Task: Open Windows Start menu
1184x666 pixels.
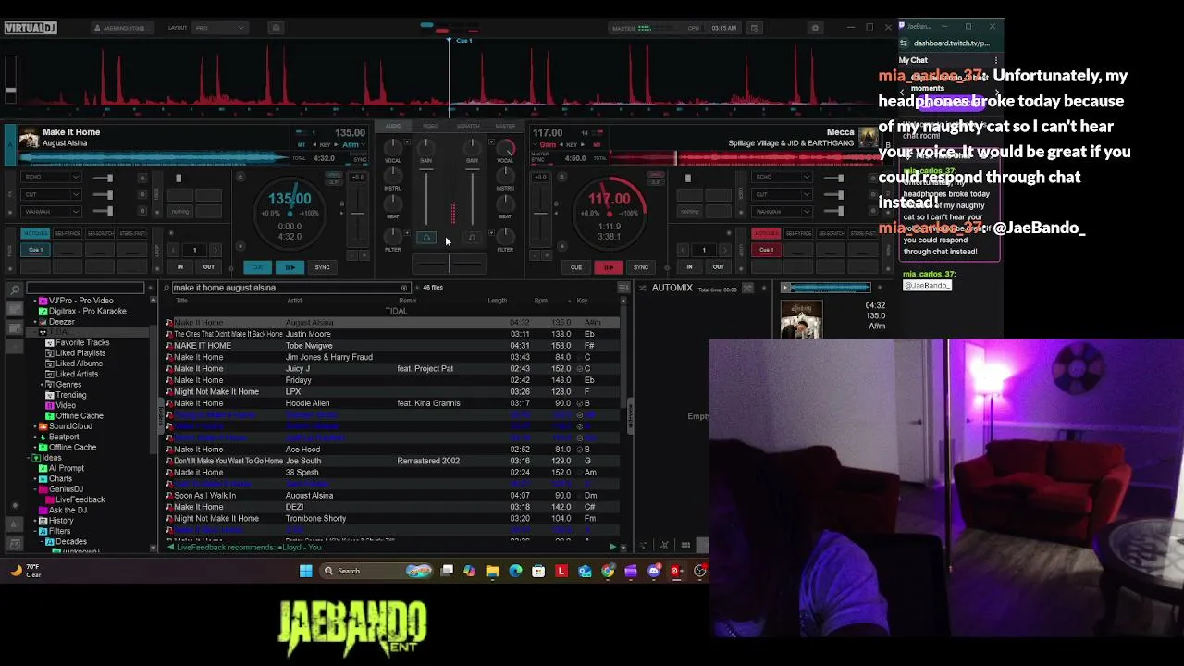Action: [x=305, y=571]
